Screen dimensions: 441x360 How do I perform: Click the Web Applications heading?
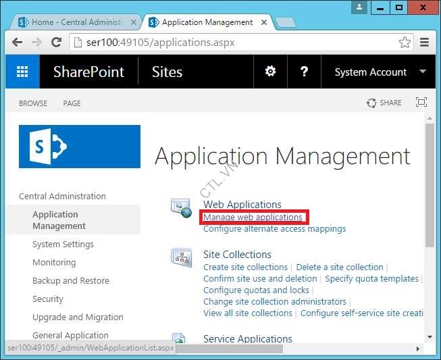(242, 205)
